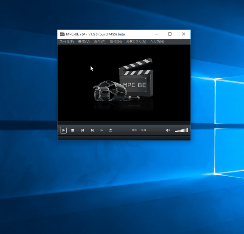The image size is (244, 234).
Task: Click the status bar at window bottom
Action: (124, 138)
